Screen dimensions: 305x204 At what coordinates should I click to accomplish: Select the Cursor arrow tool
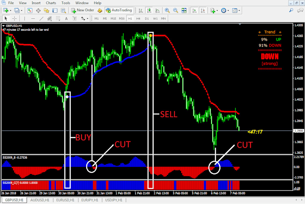(x=6, y=19)
